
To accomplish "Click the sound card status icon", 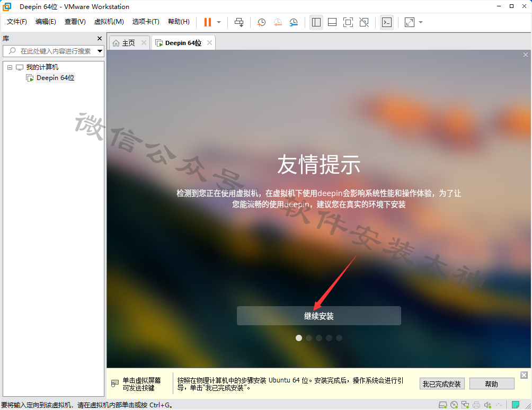I will click(487, 405).
